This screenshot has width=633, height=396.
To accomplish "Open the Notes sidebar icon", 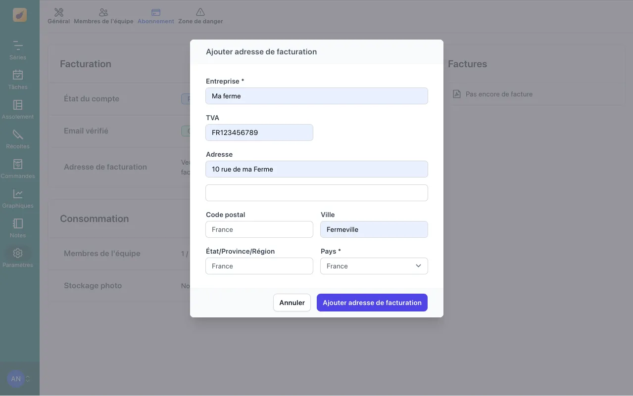I will pyautogui.click(x=18, y=223).
